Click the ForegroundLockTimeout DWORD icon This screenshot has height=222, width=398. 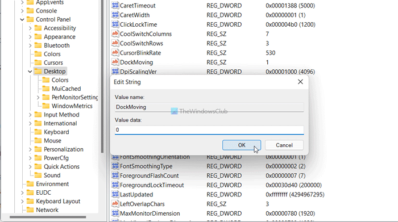click(115, 185)
